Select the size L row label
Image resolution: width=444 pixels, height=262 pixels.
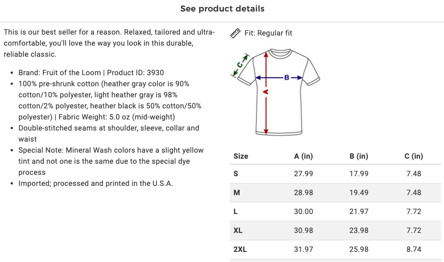pyautogui.click(x=236, y=211)
